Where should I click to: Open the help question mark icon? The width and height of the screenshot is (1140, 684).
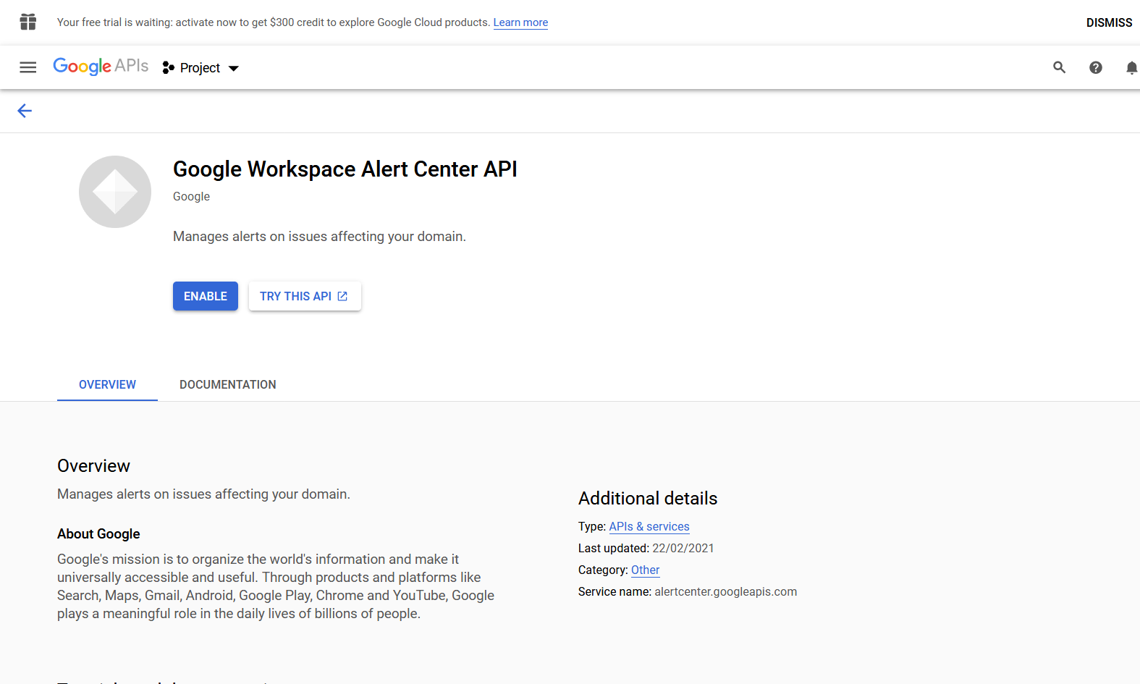pos(1095,67)
